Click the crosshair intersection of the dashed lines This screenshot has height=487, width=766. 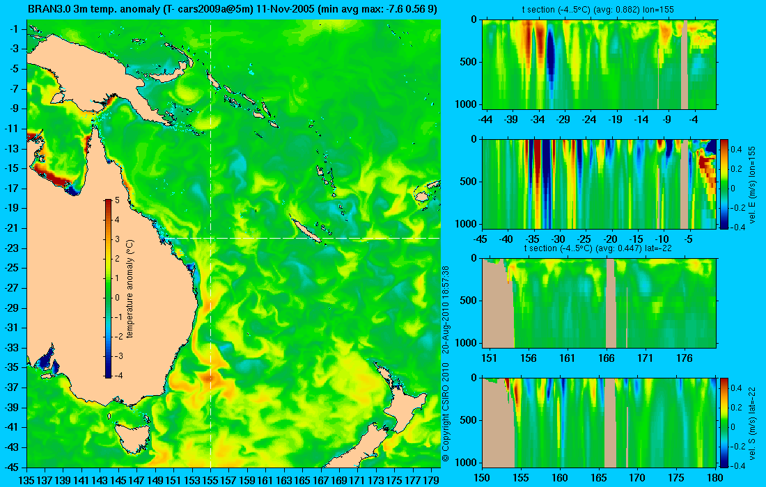pyautogui.click(x=210, y=238)
